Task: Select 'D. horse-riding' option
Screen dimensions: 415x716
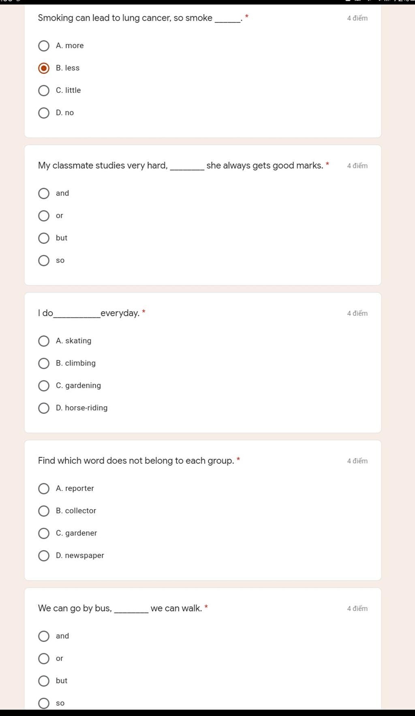Action: click(x=44, y=408)
